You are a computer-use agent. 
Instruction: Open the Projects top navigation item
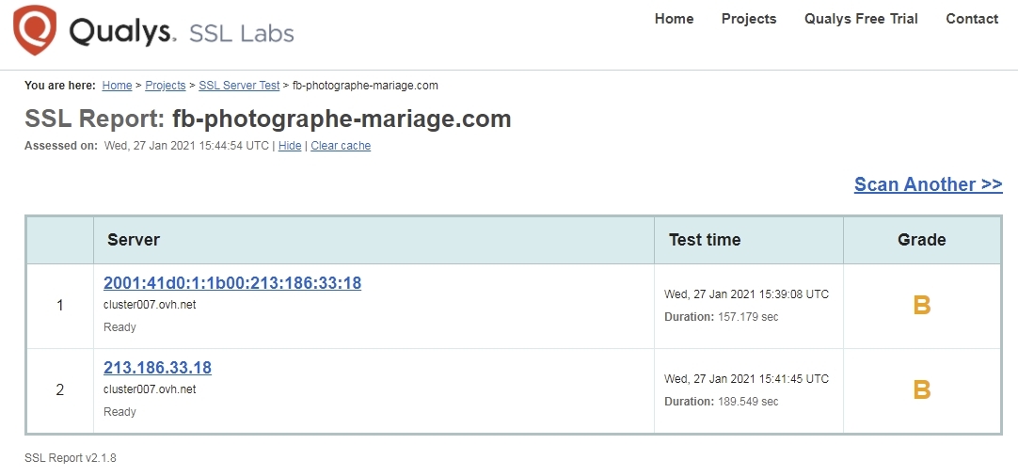click(x=749, y=19)
